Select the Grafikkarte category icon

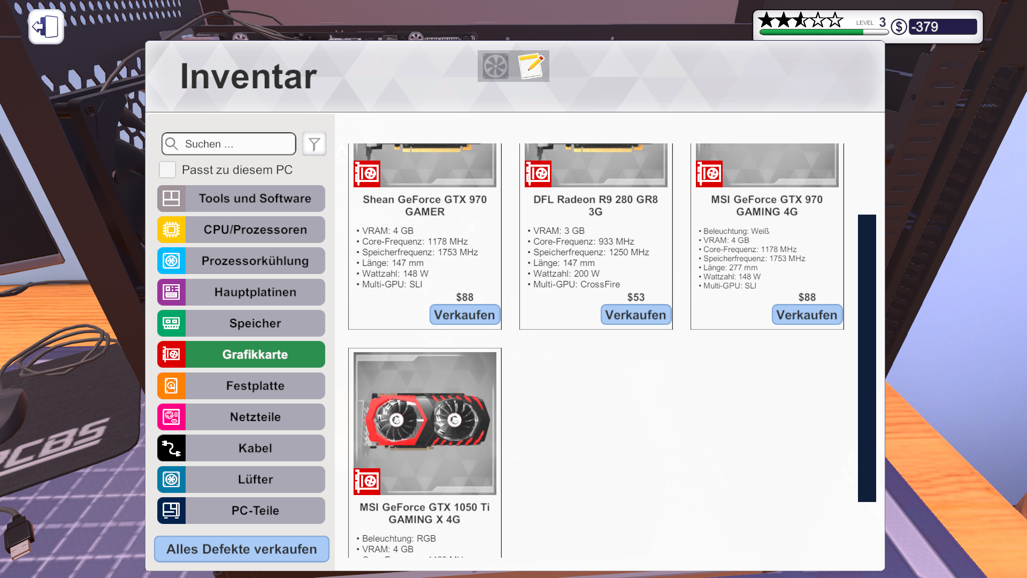171,354
